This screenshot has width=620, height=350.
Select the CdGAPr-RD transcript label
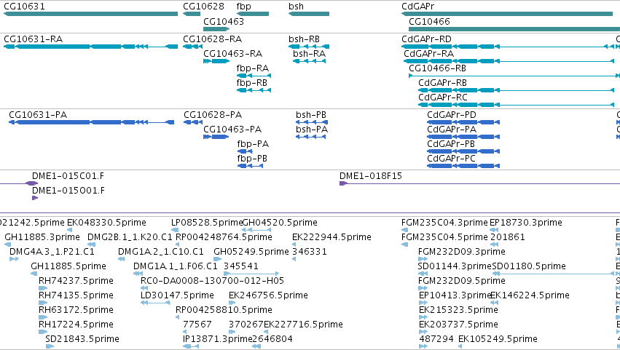426,39
